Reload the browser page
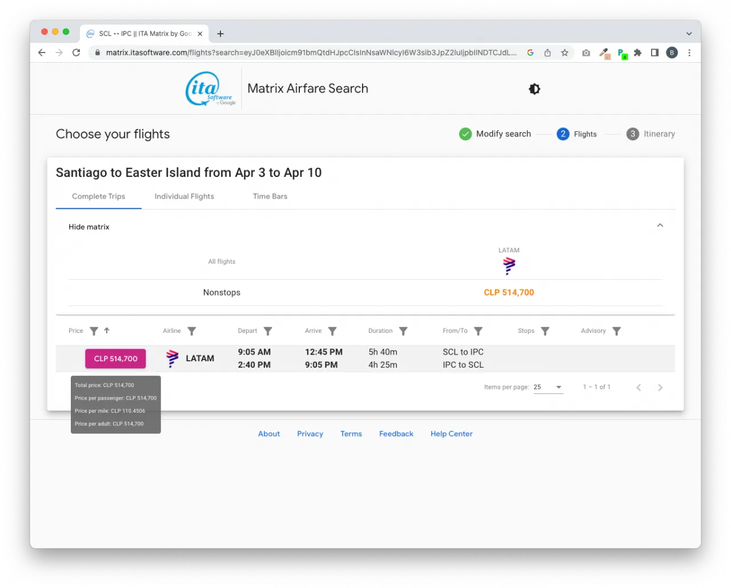Screen dimensions: 731x588 pyautogui.click(x=76, y=53)
